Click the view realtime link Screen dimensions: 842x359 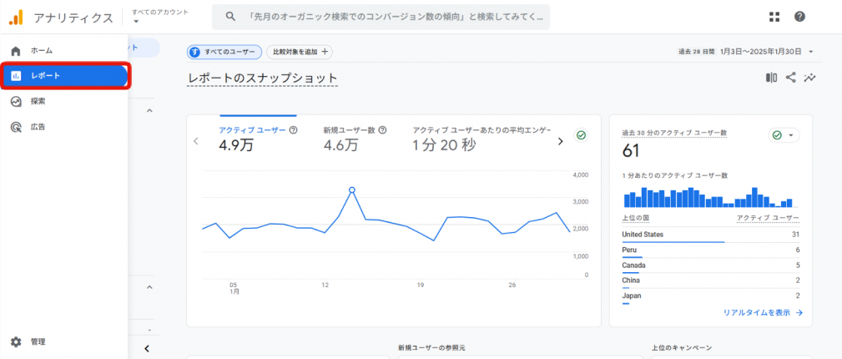[x=763, y=312]
